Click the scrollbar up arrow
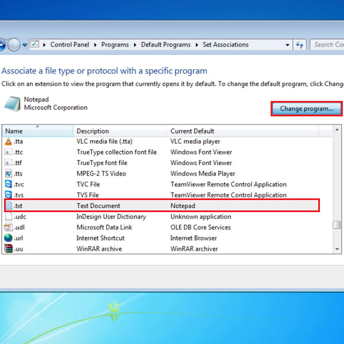The width and height of the screenshot is (344, 344). [337, 130]
